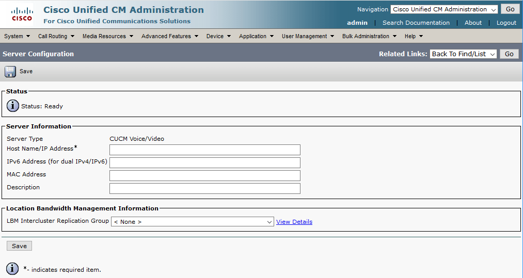Click the admin user label
Viewport: 523px width, 278px height.
(x=357, y=23)
